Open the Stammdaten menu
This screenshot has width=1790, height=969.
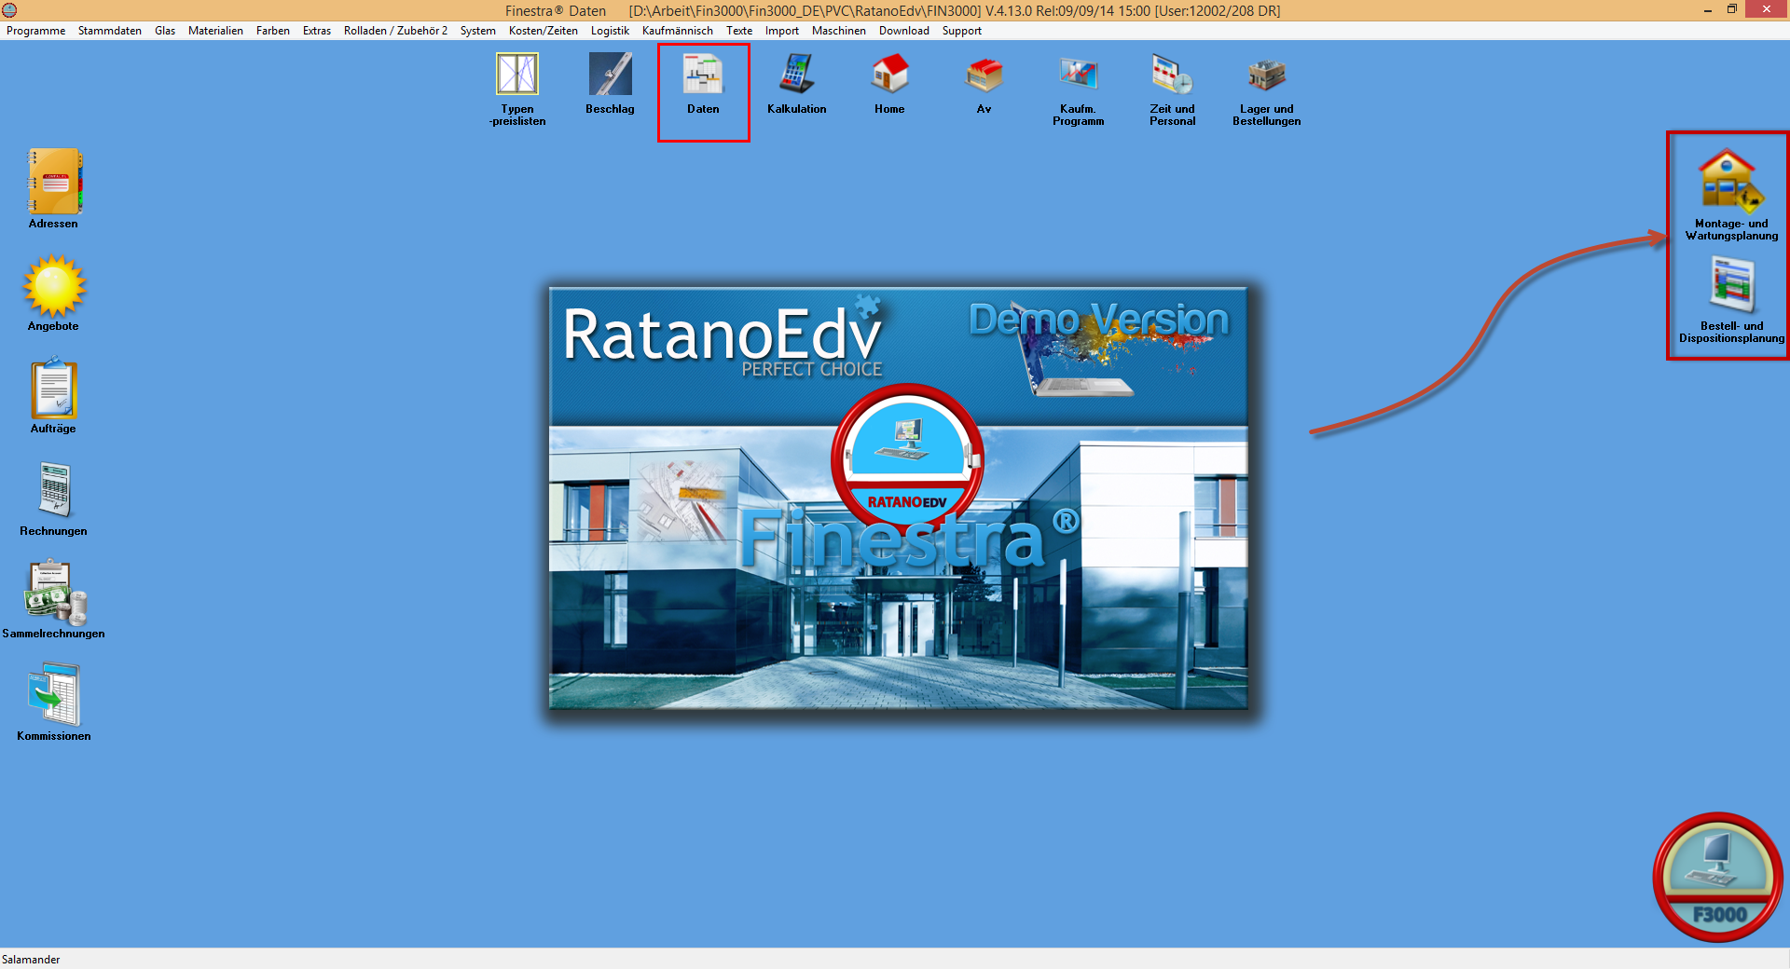click(x=110, y=31)
